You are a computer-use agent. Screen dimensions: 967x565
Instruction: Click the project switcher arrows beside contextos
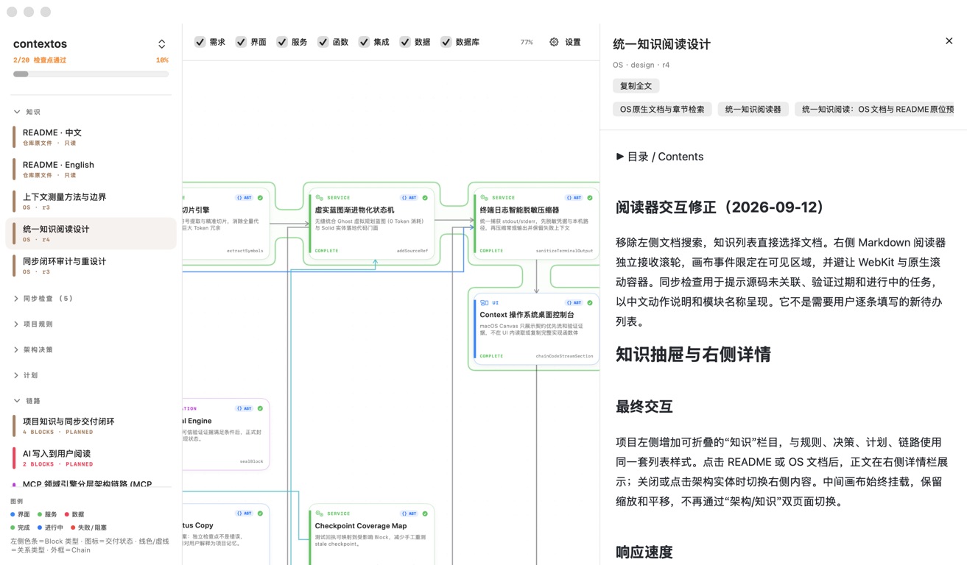click(162, 44)
